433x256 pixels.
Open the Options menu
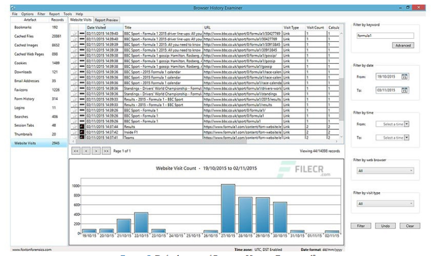[x=27, y=14]
